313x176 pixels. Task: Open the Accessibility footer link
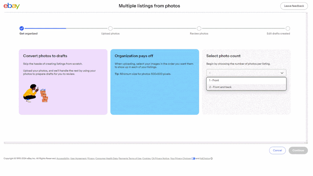pyautogui.click(x=63, y=158)
